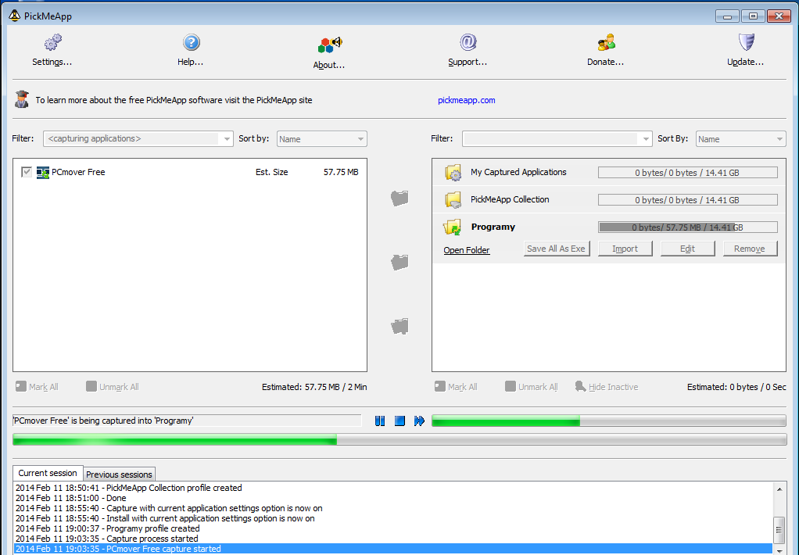Click the Save All As Exe button
The height and width of the screenshot is (555, 799).
[557, 249]
